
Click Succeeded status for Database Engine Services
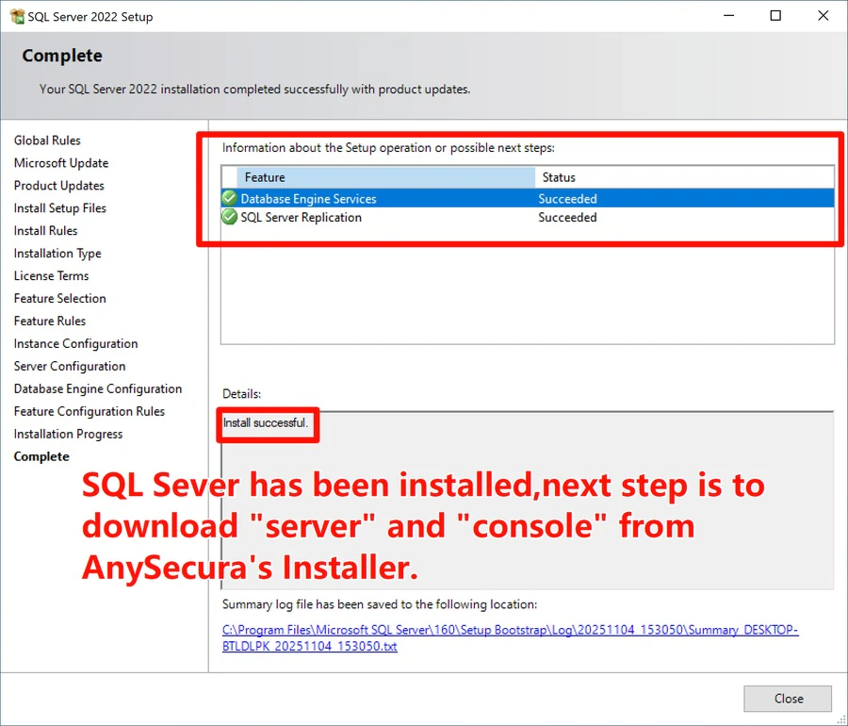click(x=567, y=199)
